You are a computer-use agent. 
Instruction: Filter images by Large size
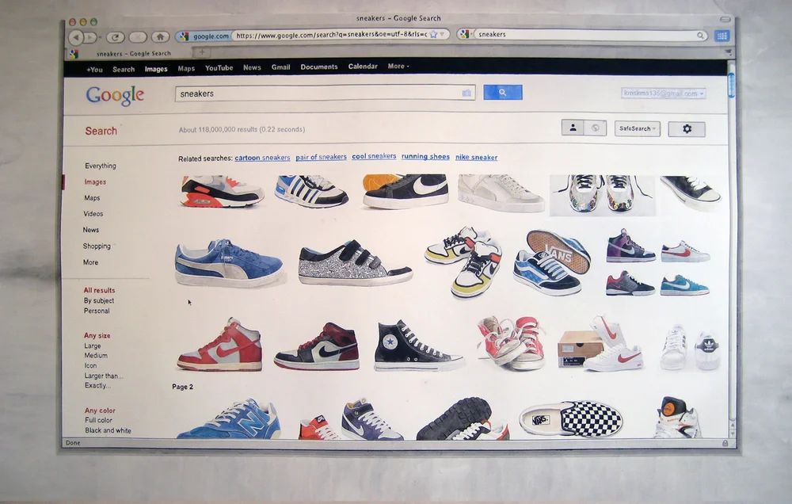[x=93, y=346]
